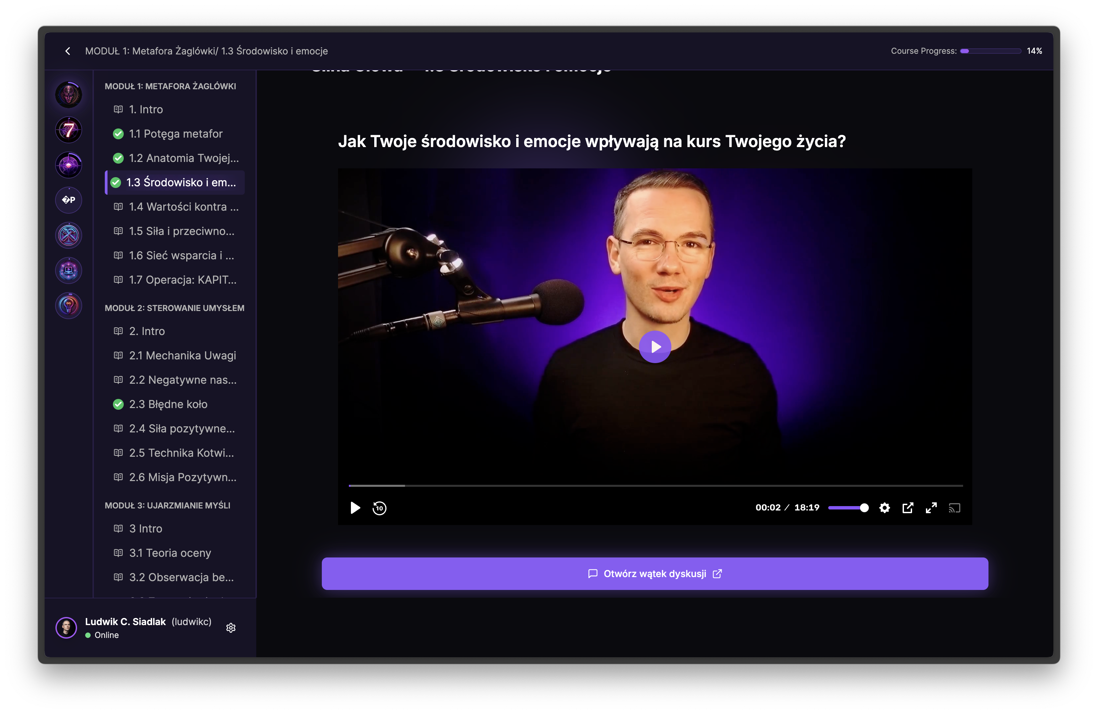Open the light bulb course icon
Screen dimensions: 1098x714
(x=69, y=305)
